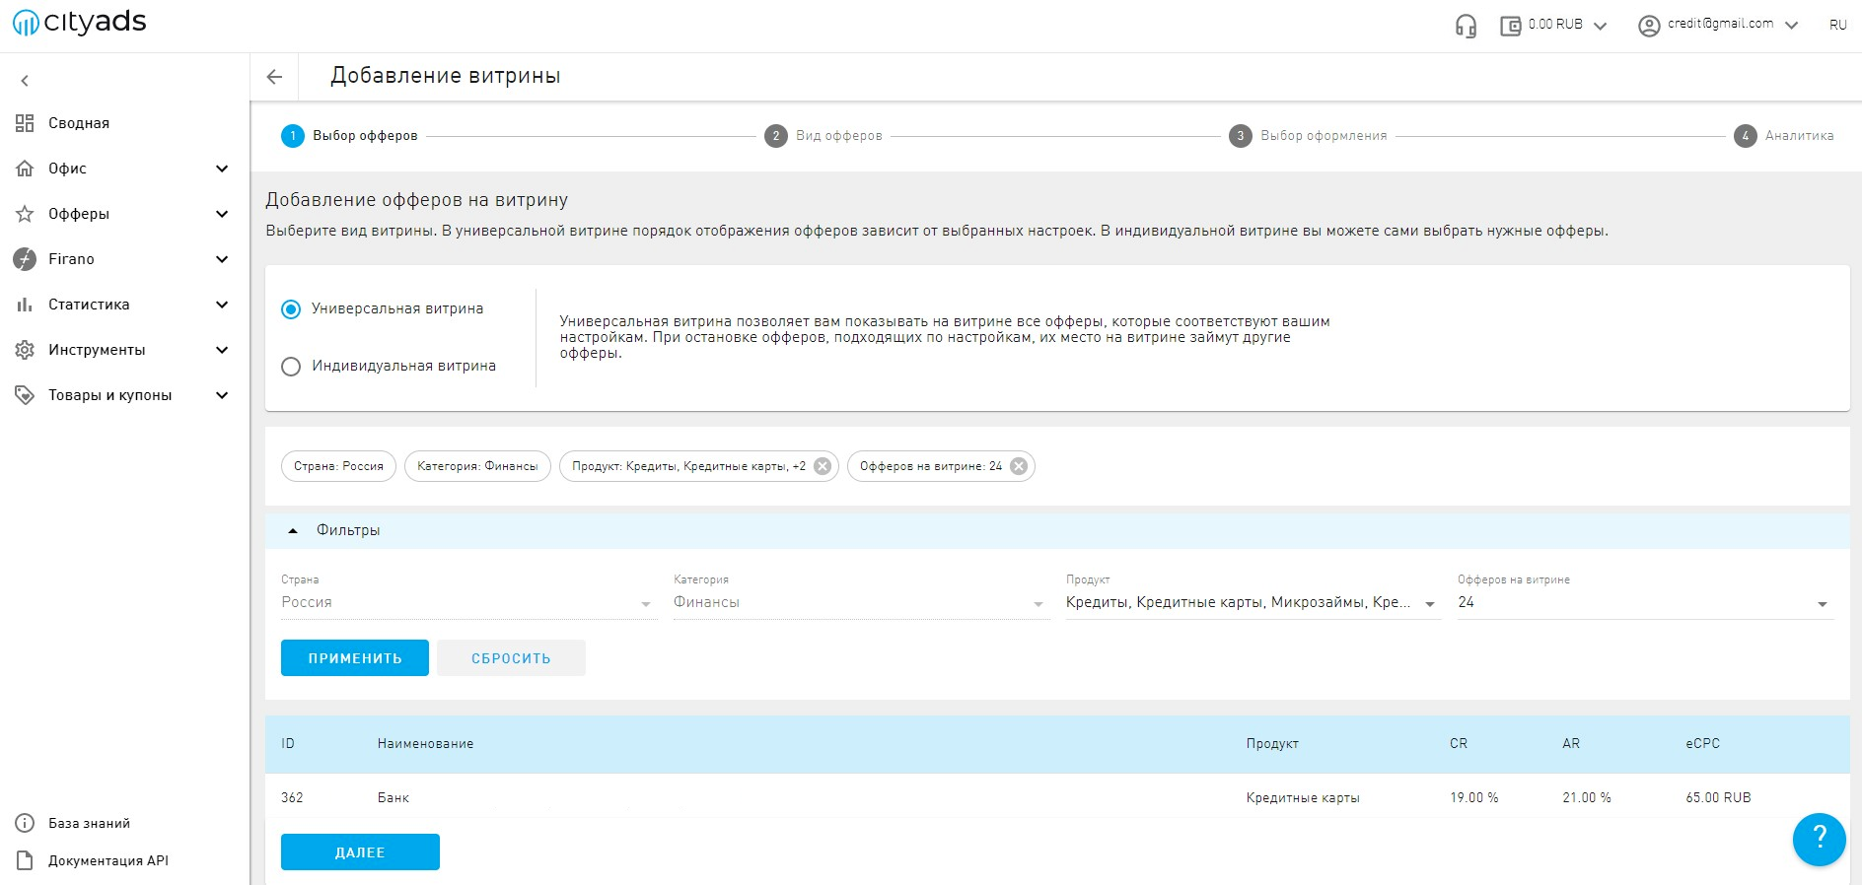Remove the Офферов на витрине chip
This screenshot has width=1862, height=885.
pyautogui.click(x=1019, y=466)
